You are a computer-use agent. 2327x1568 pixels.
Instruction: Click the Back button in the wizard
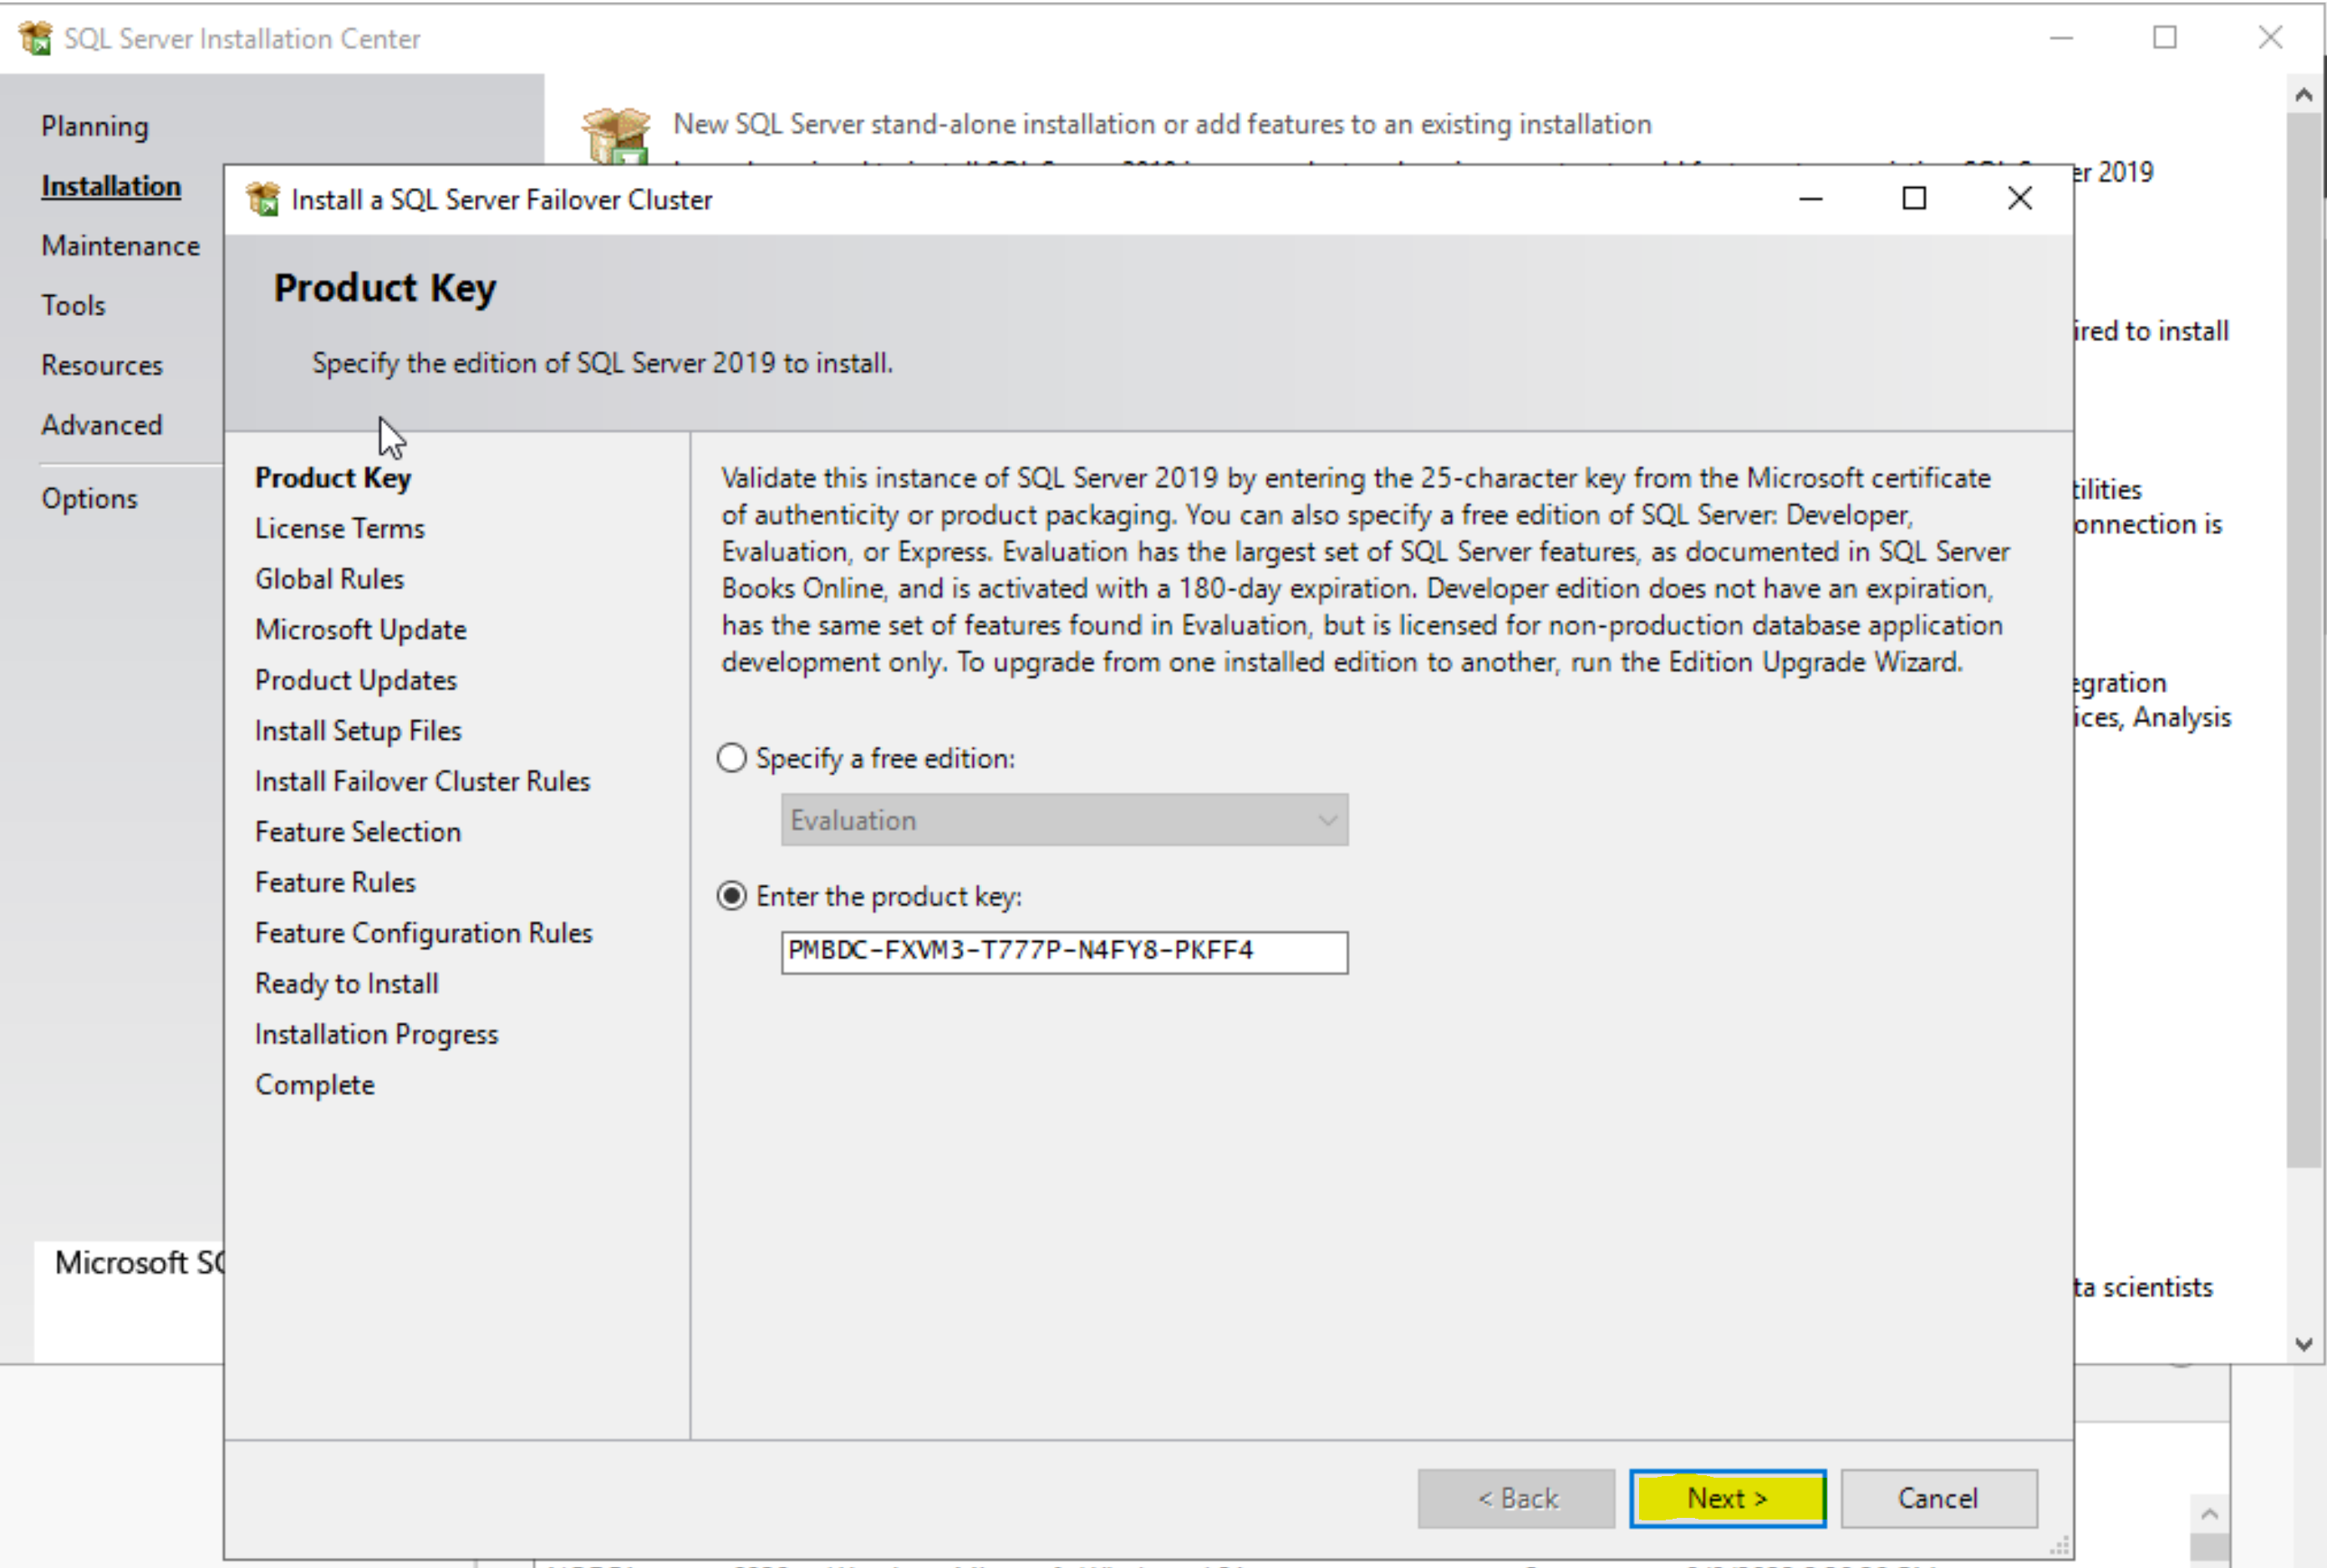1516,1498
